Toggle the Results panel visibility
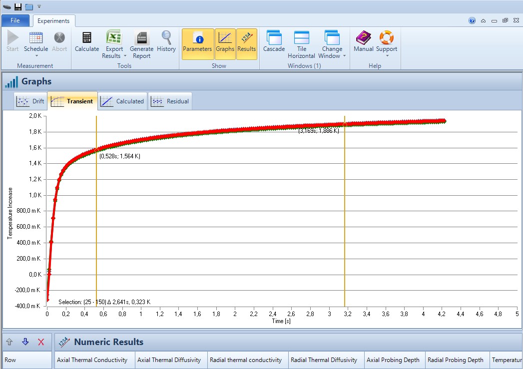 point(246,44)
